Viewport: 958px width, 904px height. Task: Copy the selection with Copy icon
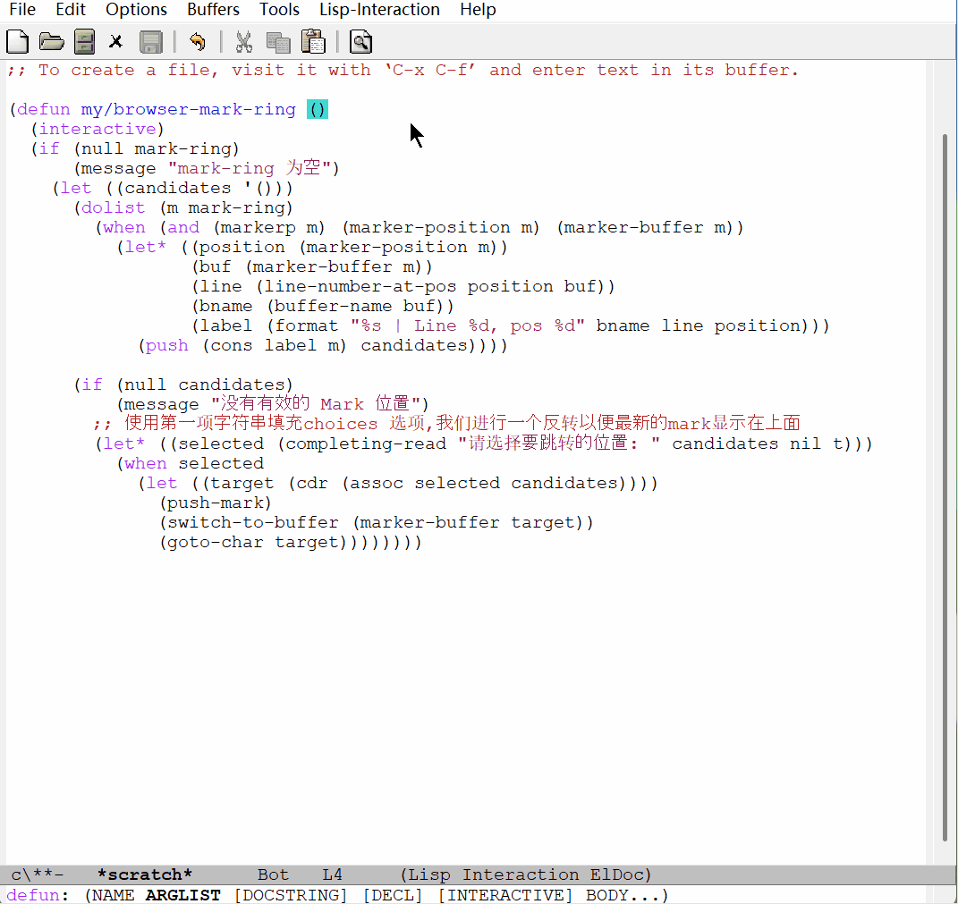click(278, 41)
